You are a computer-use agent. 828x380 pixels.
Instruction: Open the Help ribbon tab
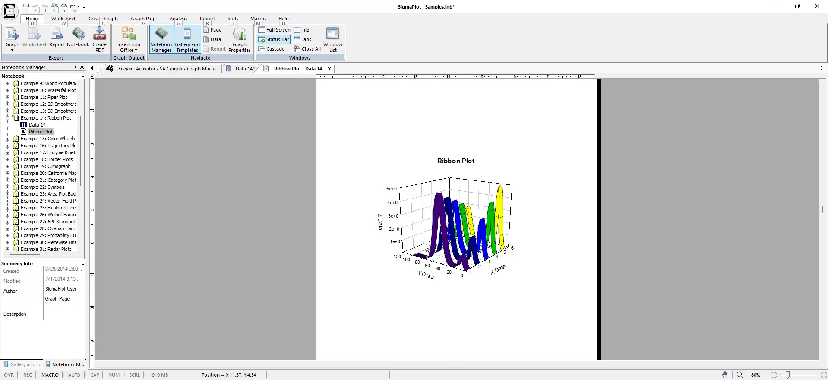point(284,19)
